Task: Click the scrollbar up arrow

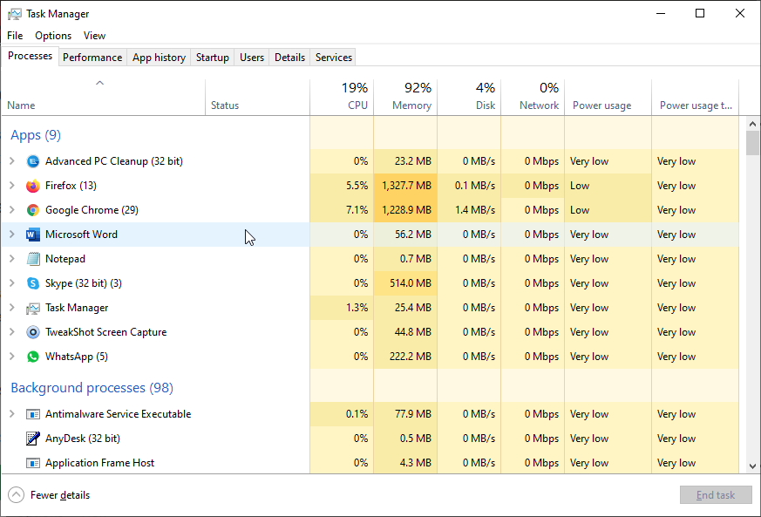Action: point(753,124)
